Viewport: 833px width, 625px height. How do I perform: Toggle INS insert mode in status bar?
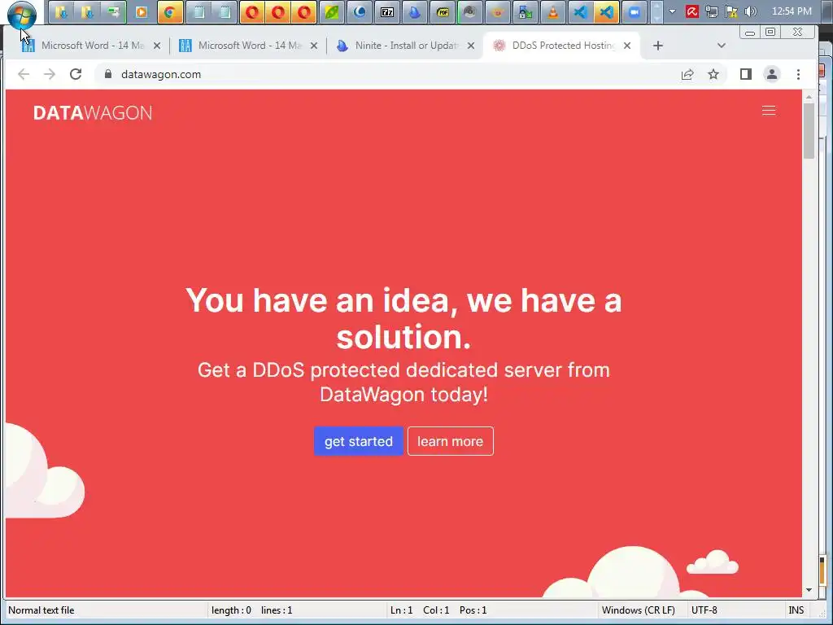tap(796, 610)
